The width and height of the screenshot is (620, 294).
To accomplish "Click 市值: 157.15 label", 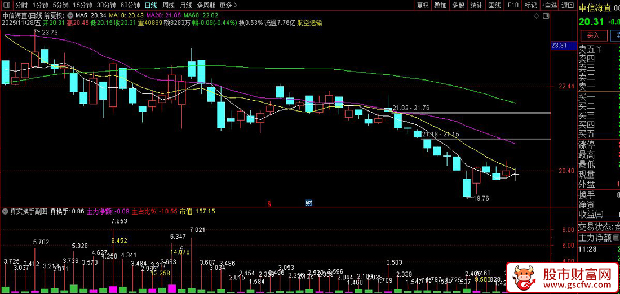I will click(x=197, y=211).
